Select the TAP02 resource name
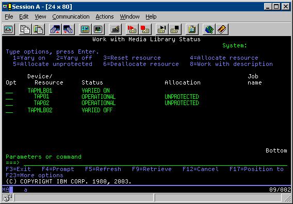This screenshot has height=204, width=293. [x=41, y=103]
